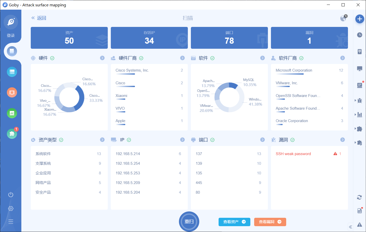This screenshot has height=232, width=366.
Task: Click the bar chart icon in right toolbar
Action: click(360, 114)
